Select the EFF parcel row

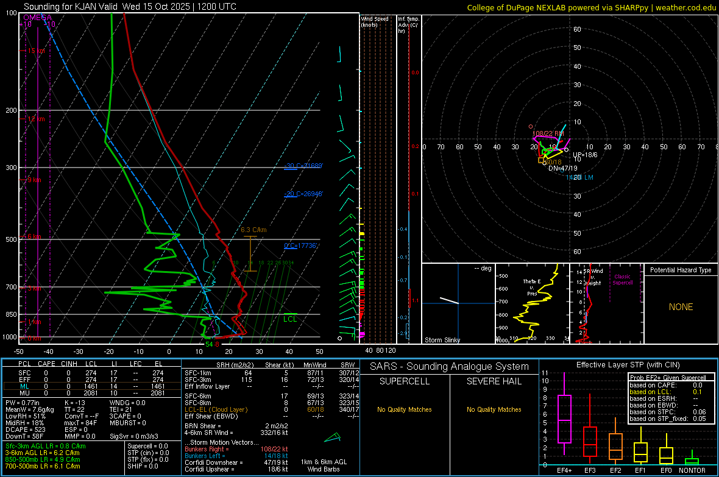point(91,380)
